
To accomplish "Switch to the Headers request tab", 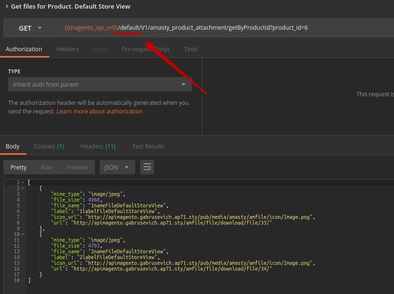I will point(68,49).
